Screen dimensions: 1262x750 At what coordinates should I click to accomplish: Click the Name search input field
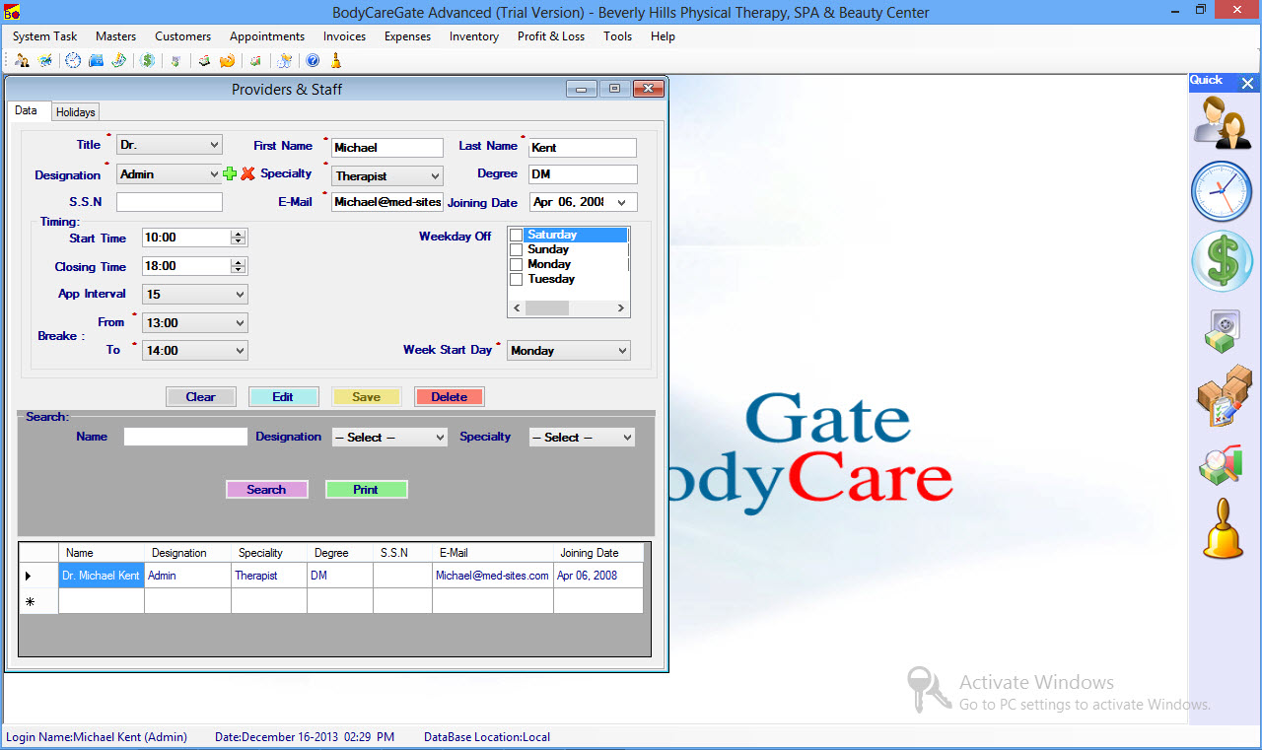(185, 437)
